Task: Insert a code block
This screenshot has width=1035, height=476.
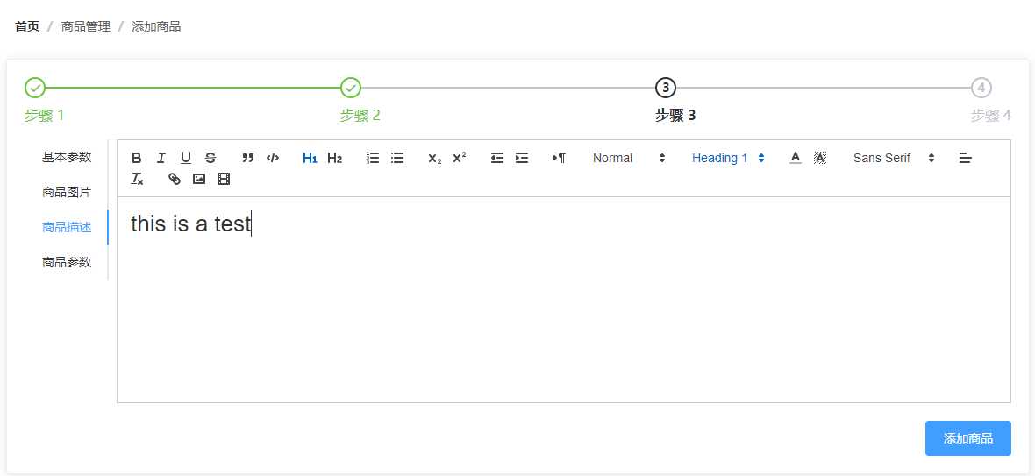Action: click(x=273, y=158)
